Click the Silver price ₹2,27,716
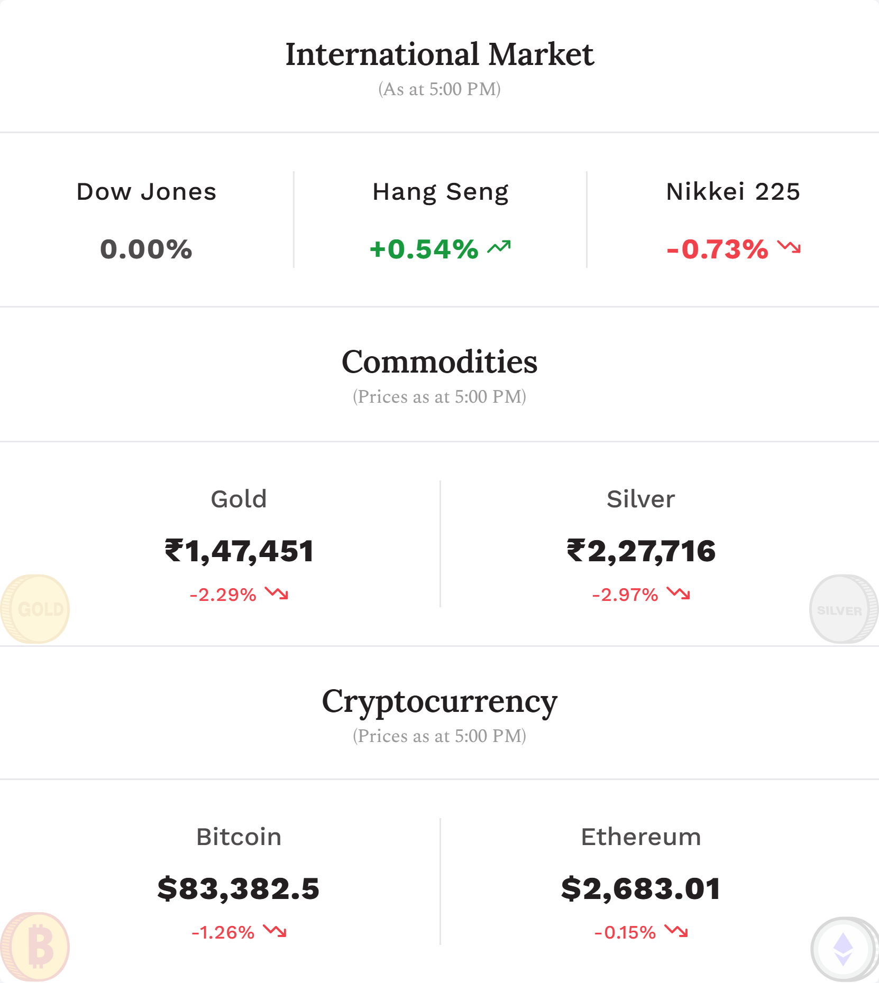 pos(641,551)
